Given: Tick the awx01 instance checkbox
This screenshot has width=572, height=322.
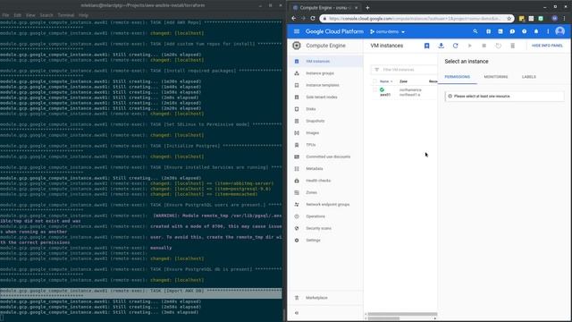Looking at the screenshot, I should tap(374, 89).
